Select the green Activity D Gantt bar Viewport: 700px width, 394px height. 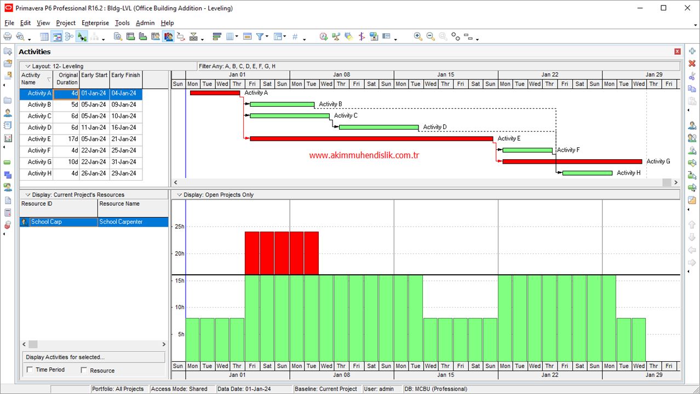[379, 128]
